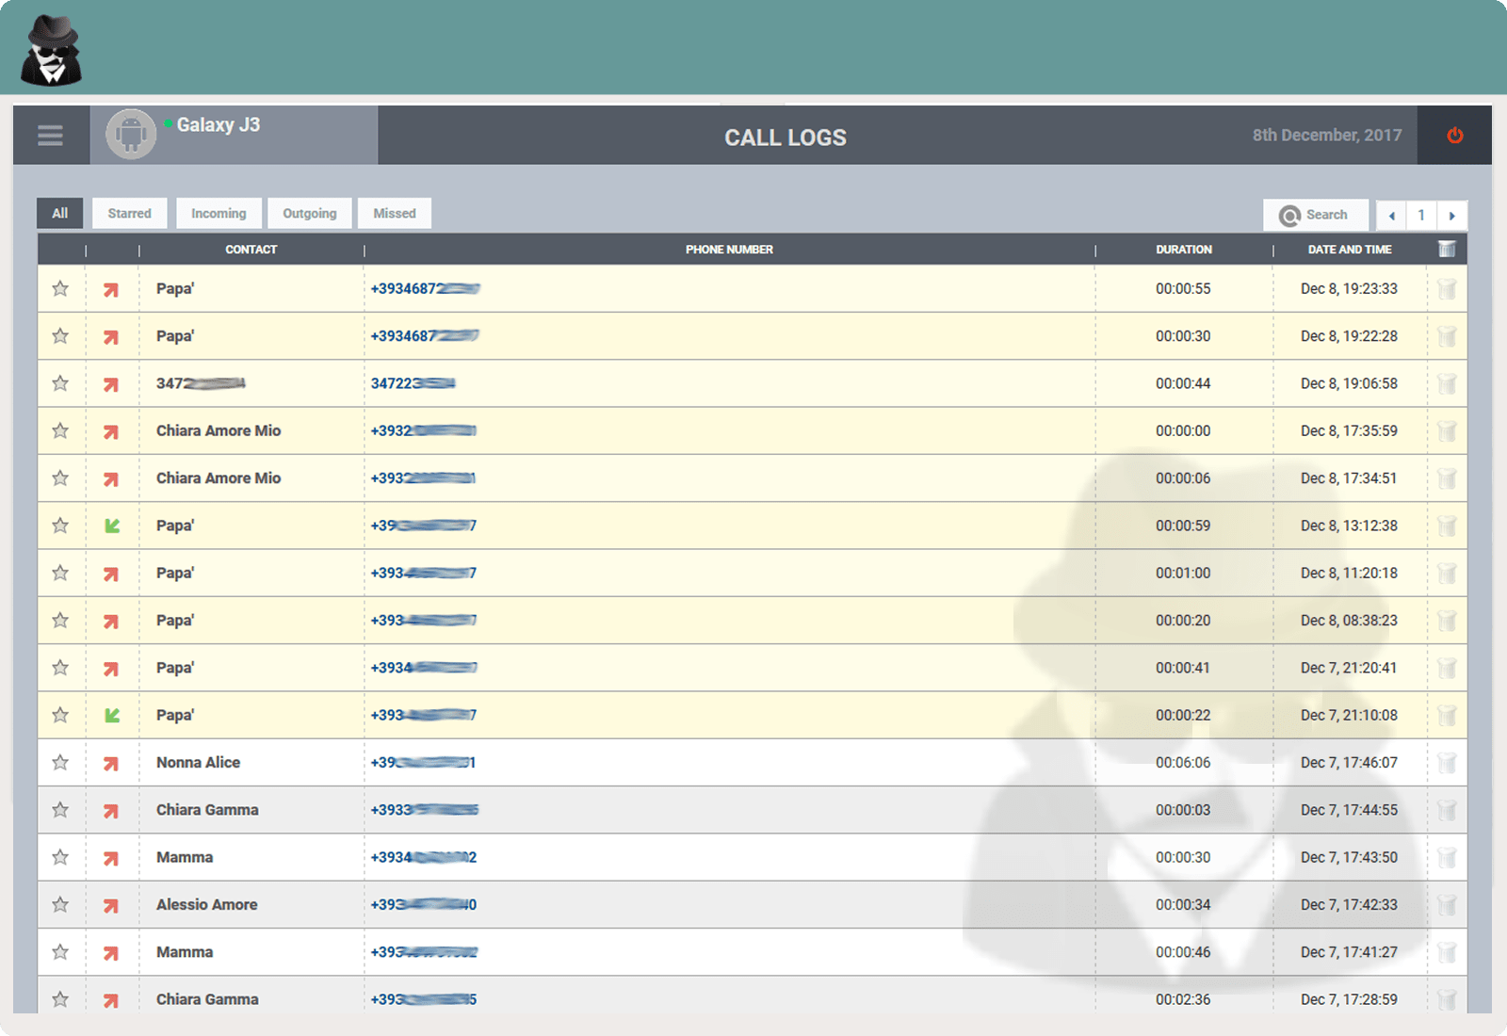Select the Outgoing filter button
Screen dimensions: 1507x1036
point(310,213)
